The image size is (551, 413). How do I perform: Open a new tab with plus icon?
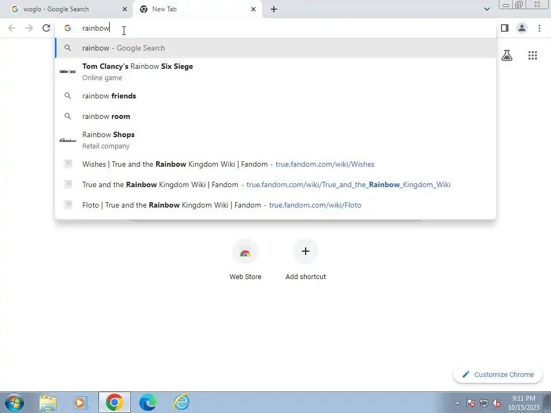274,9
